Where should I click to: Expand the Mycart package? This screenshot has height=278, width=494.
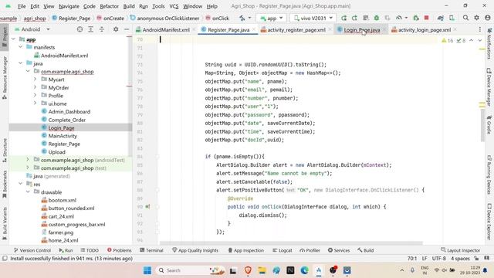pos(35,80)
